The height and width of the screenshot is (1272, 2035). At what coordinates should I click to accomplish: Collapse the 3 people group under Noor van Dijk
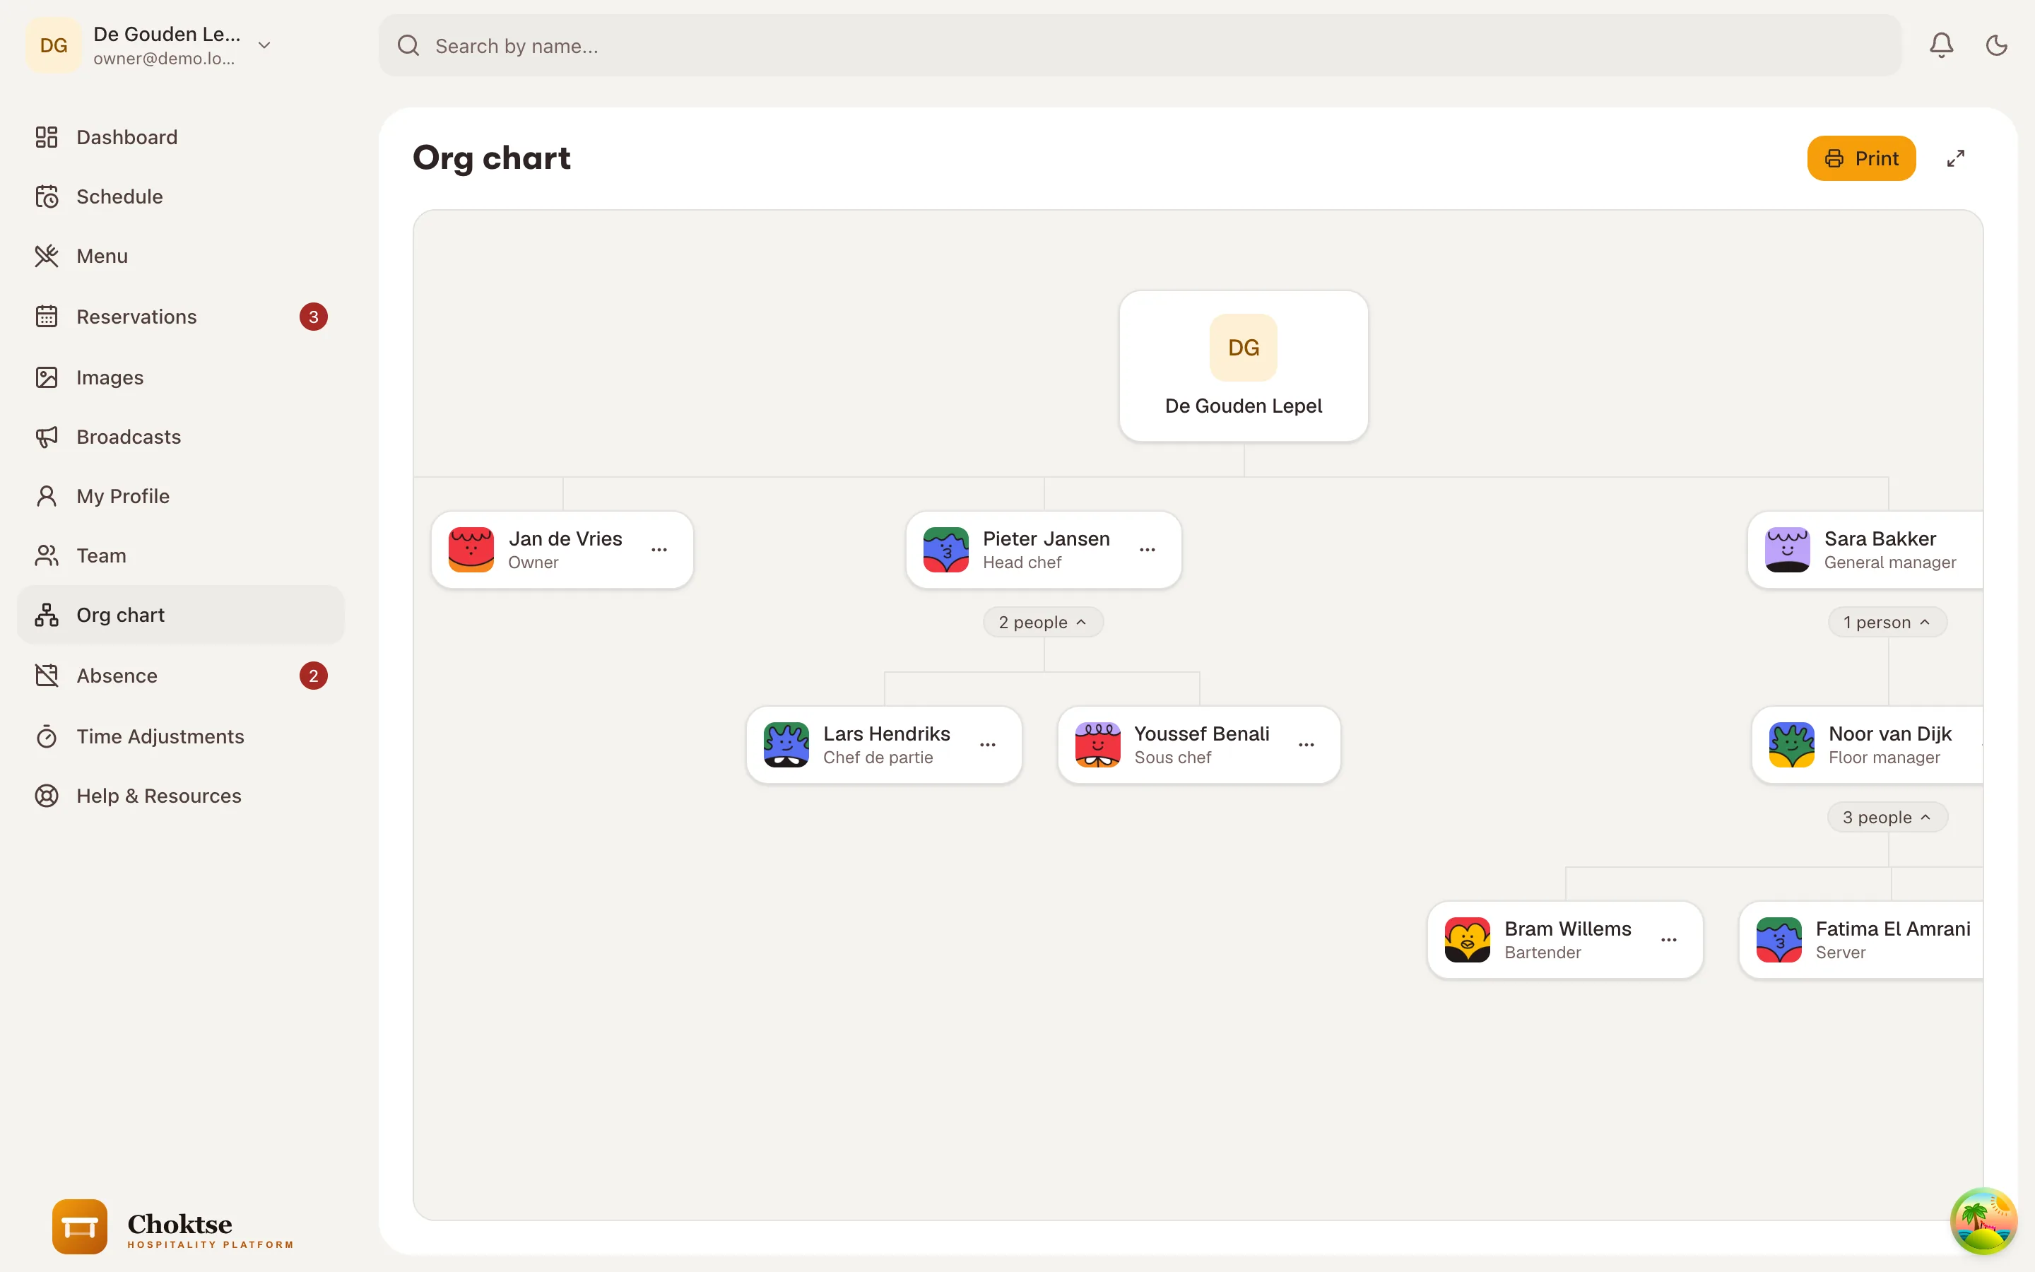tap(1887, 818)
